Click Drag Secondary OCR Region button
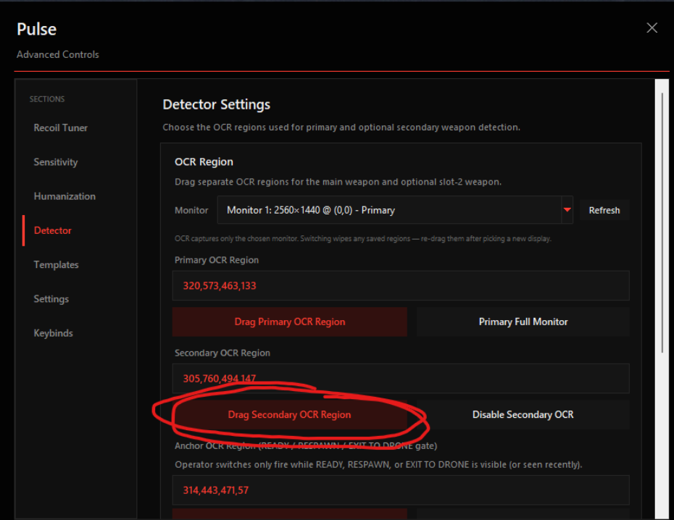 [x=290, y=415]
